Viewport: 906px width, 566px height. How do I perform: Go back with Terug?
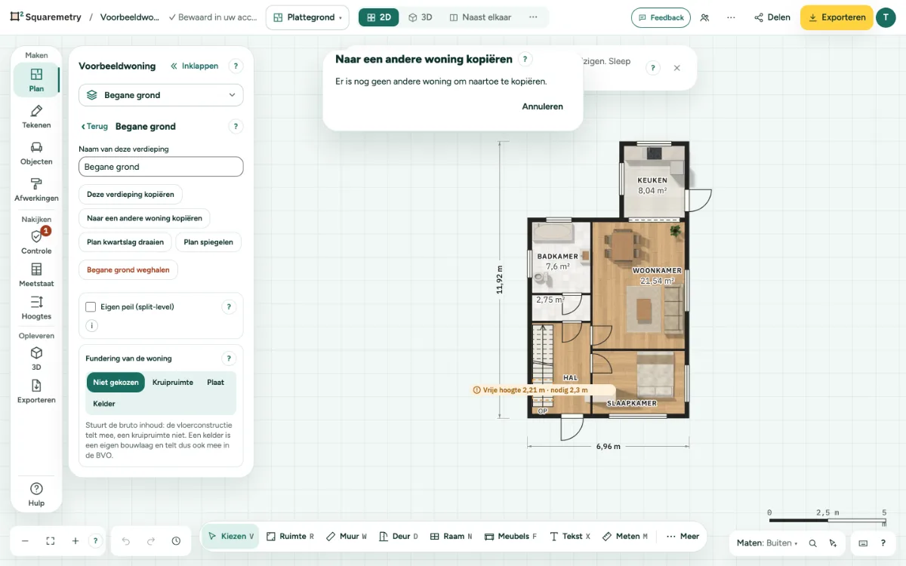[94, 127]
